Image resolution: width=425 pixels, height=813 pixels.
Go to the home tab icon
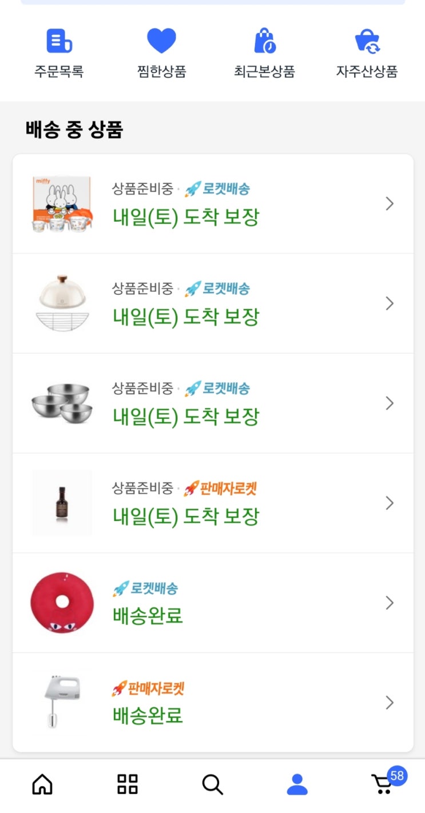point(42,784)
